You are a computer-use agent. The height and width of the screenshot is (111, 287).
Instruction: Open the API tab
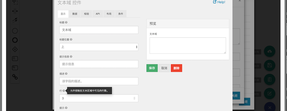98,14
